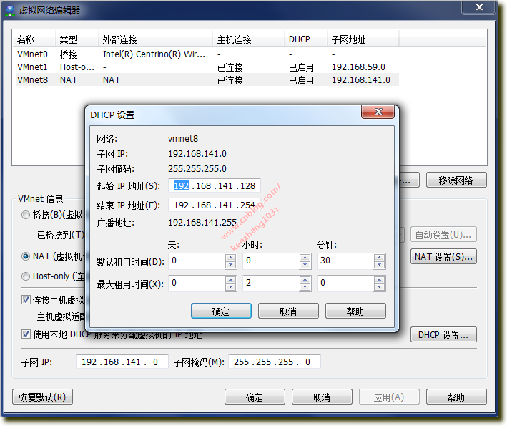Viewport: 507px width, 426px height.
Task: Click the 类型 column header
Action: (77, 39)
